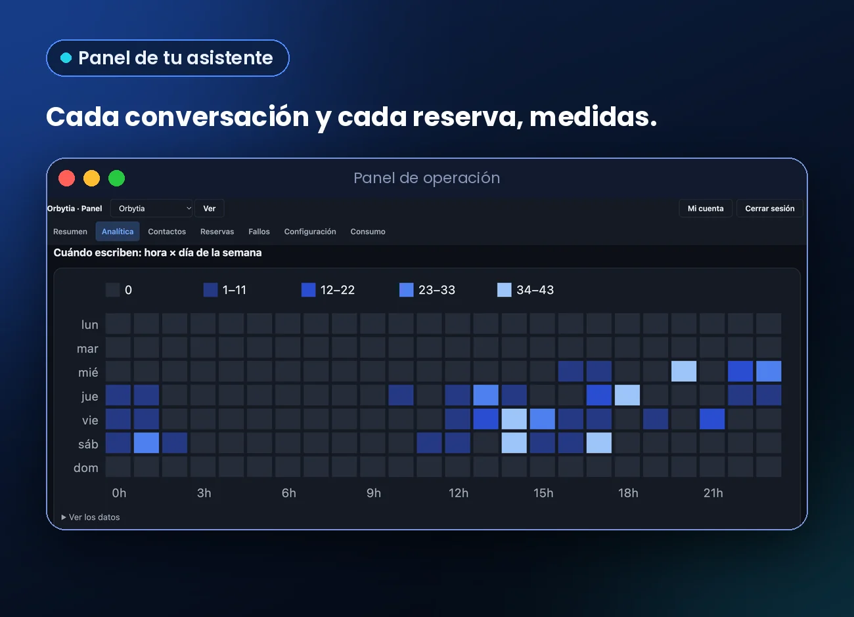Click the 34–43 legend swatch
This screenshot has width=854, height=617.
(x=504, y=290)
